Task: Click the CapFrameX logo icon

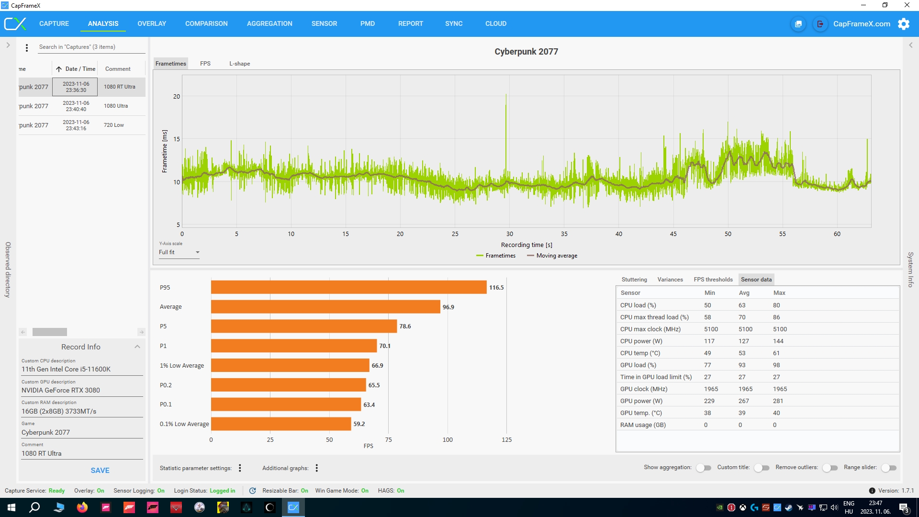Action: click(15, 23)
